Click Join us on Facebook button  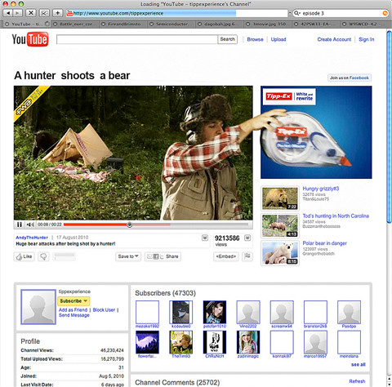coord(350,78)
